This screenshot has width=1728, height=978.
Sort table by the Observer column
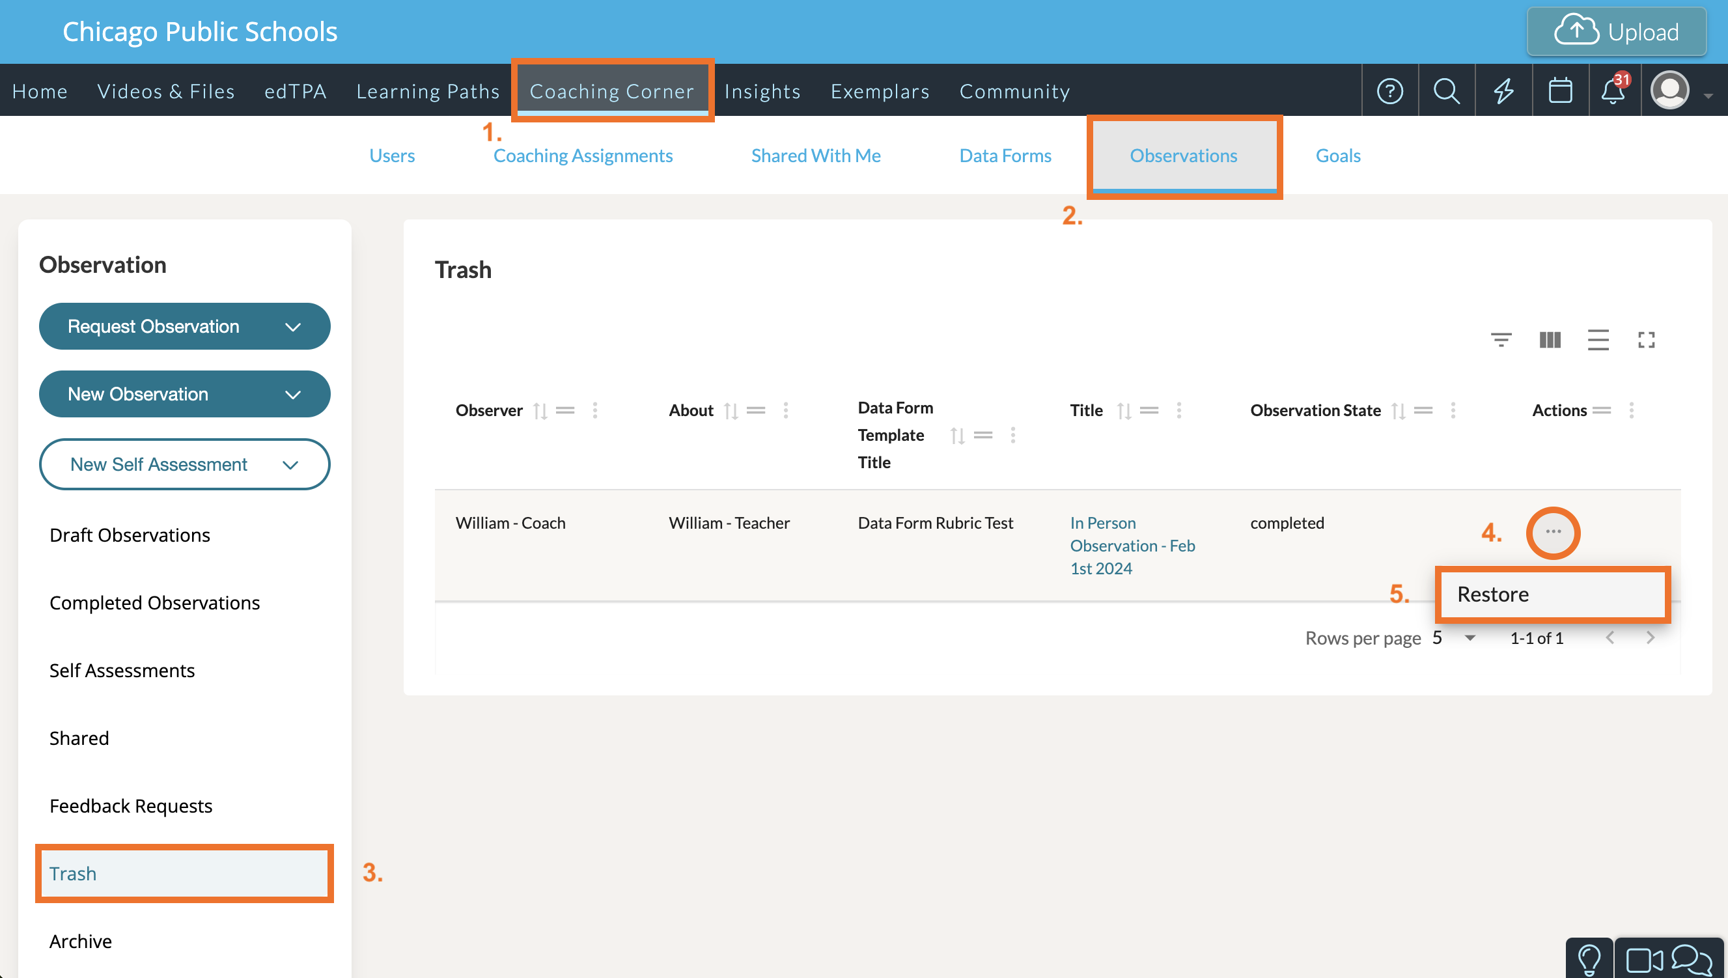(x=540, y=410)
